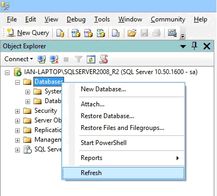The width and height of the screenshot is (217, 196).
Task: Click the SQL Server Agent icon
Action: tap(27, 149)
